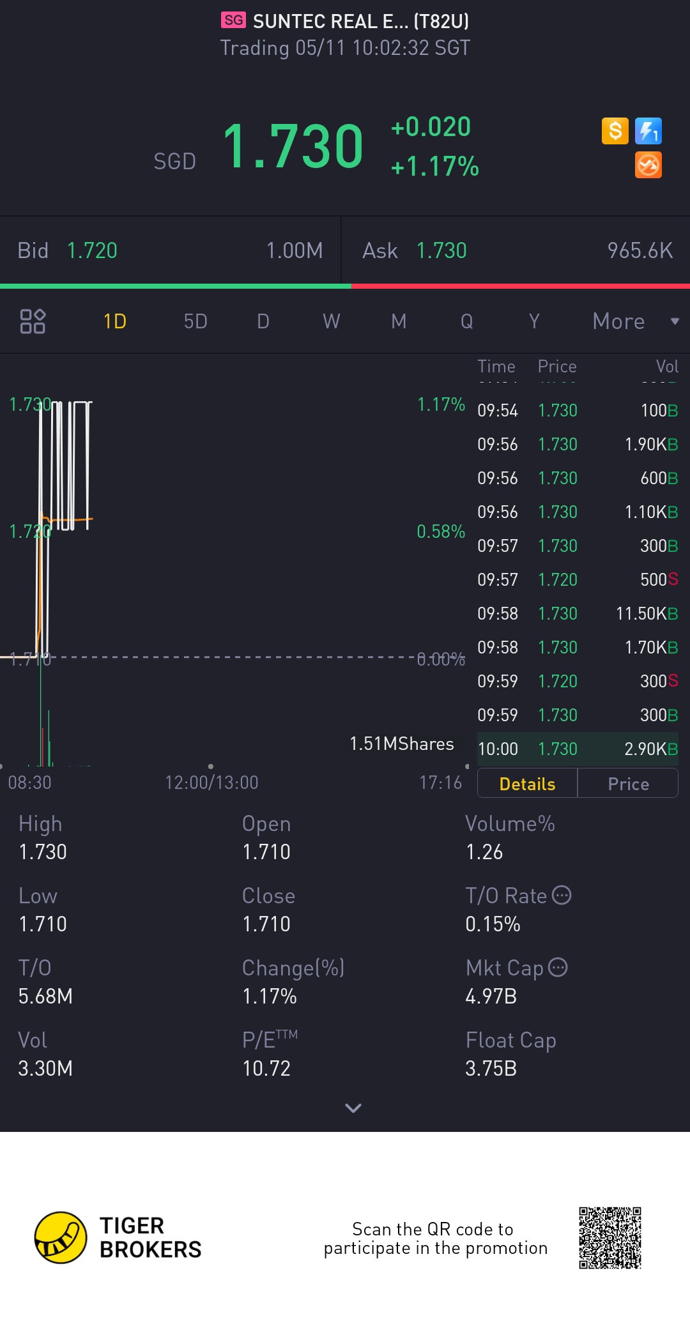This screenshot has width=690, height=1344.
Task: Switch to the weekly W chart tab
Action: click(x=331, y=321)
